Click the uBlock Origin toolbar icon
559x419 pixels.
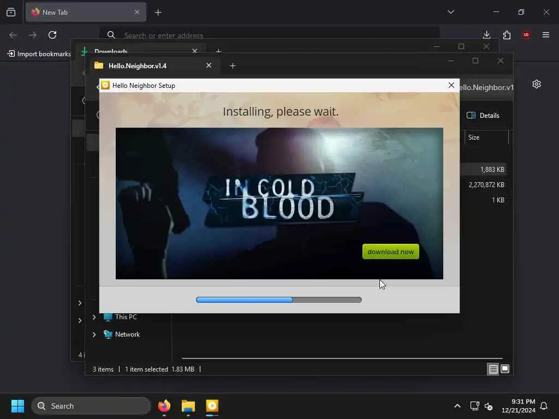tap(526, 35)
